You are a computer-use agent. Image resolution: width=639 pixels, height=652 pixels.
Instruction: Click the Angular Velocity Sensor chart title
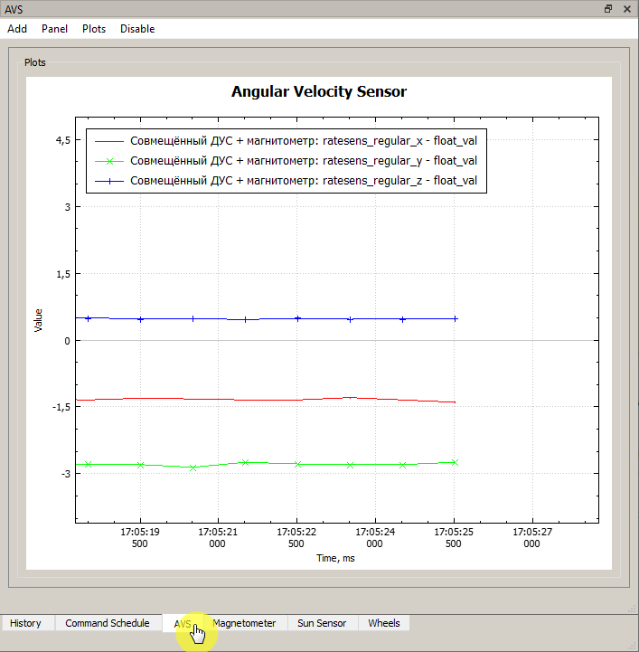[319, 91]
